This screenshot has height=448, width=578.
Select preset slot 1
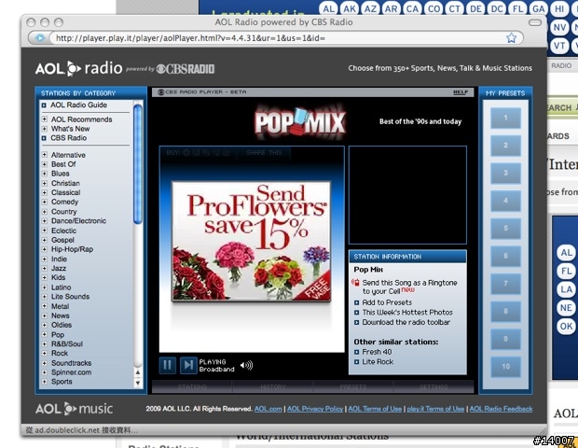click(505, 118)
